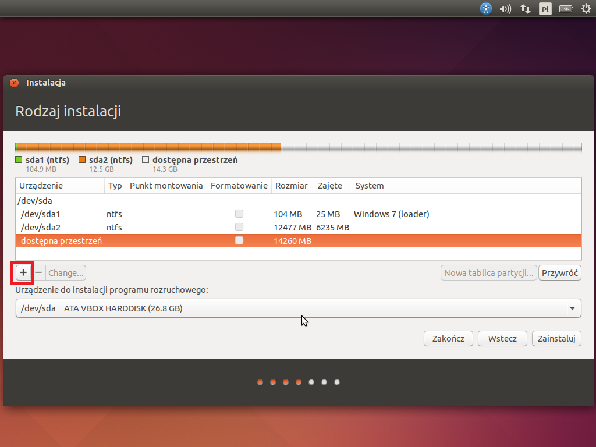Click the Rodzaj instalacji heading
596x447 pixels.
point(69,111)
